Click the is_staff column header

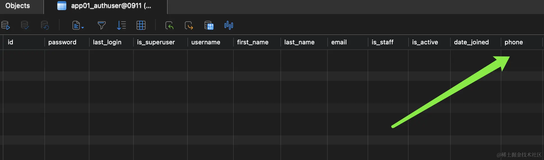[x=388, y=42]
